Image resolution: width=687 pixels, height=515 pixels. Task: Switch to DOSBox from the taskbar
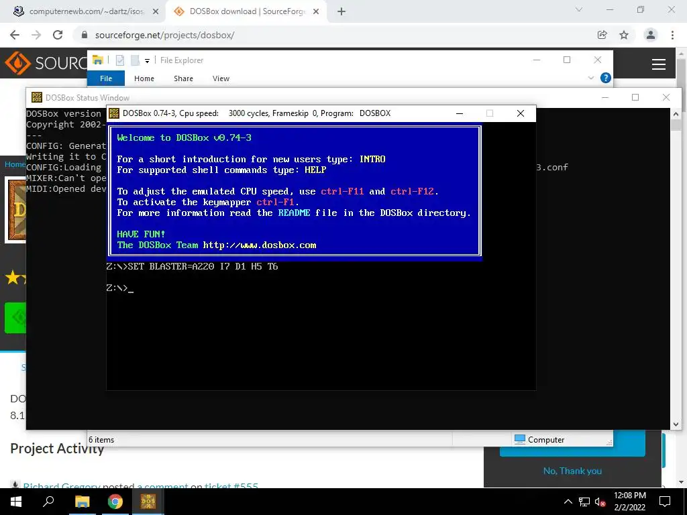tap(148, 502)
